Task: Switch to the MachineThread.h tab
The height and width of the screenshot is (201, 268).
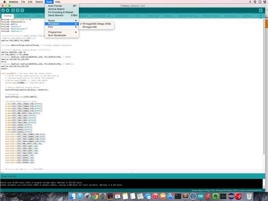Action: click(x=211, y=16)
